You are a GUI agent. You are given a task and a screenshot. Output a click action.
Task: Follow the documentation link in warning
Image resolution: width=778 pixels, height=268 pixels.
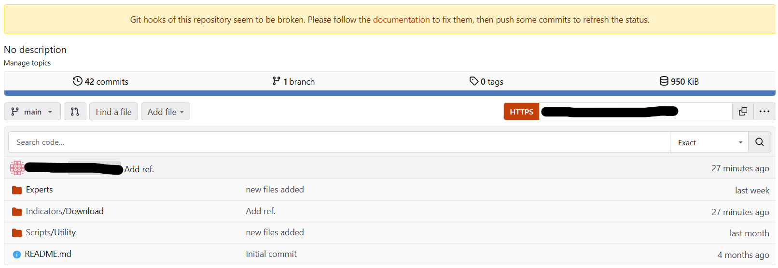point(401,20)
